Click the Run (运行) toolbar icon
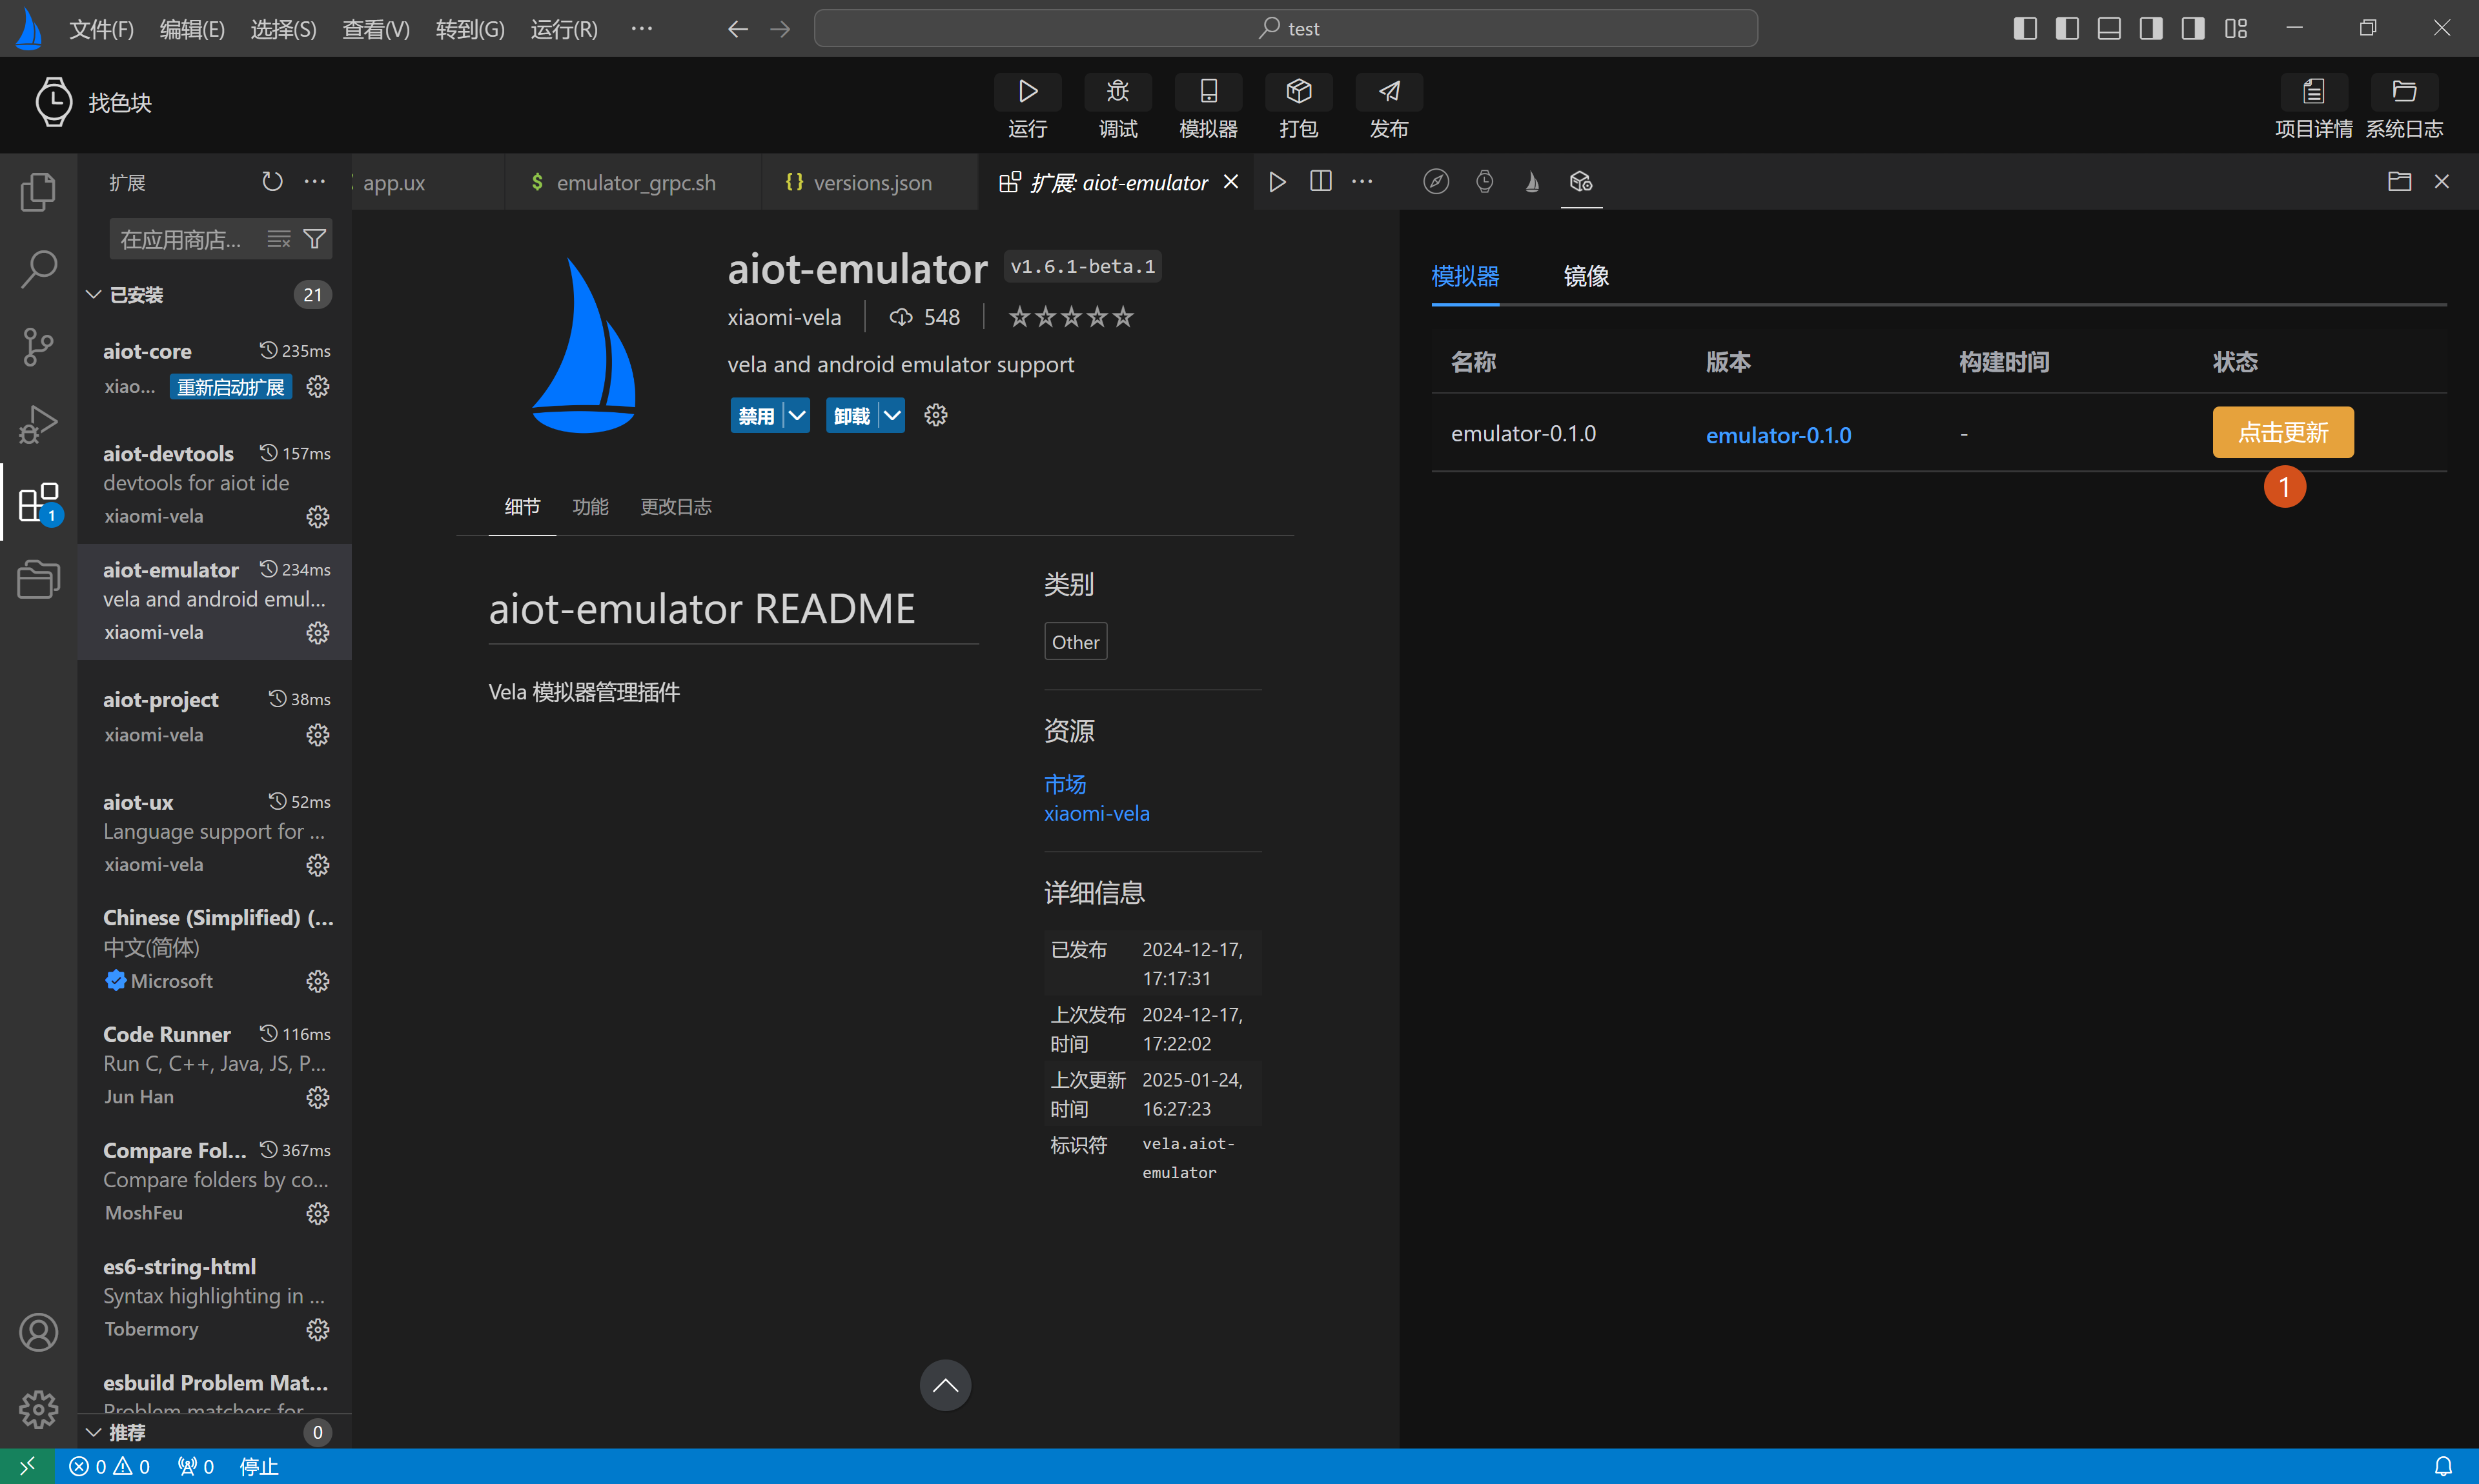Image resolution: width=2479 pixels, height=1484 pixels. pos(1027,93)
